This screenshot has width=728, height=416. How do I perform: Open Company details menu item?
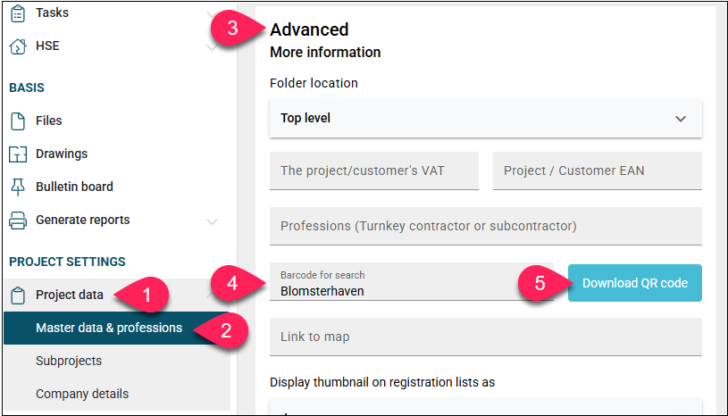pyautogui.click(x=82, y=394)
